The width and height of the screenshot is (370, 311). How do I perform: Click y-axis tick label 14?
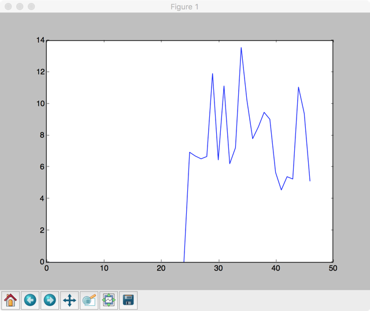[40, 40]
